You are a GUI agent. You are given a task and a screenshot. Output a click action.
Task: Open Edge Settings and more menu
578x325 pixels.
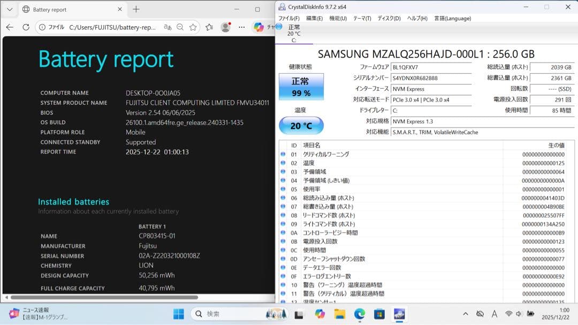click(242, 27)
